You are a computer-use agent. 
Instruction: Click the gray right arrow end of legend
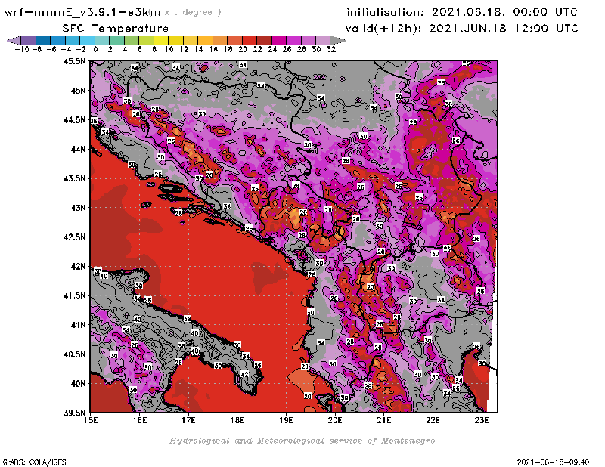click(x=338, y=40)
